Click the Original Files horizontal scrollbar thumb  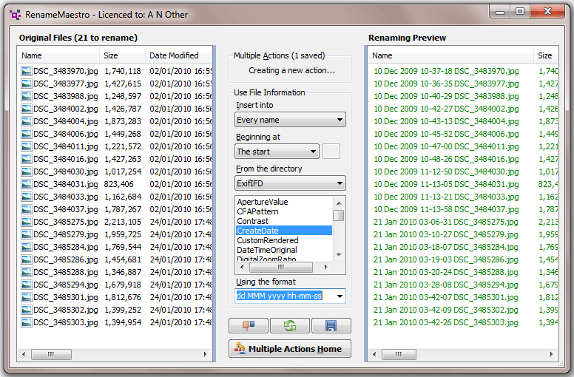(x=51, y=354)
